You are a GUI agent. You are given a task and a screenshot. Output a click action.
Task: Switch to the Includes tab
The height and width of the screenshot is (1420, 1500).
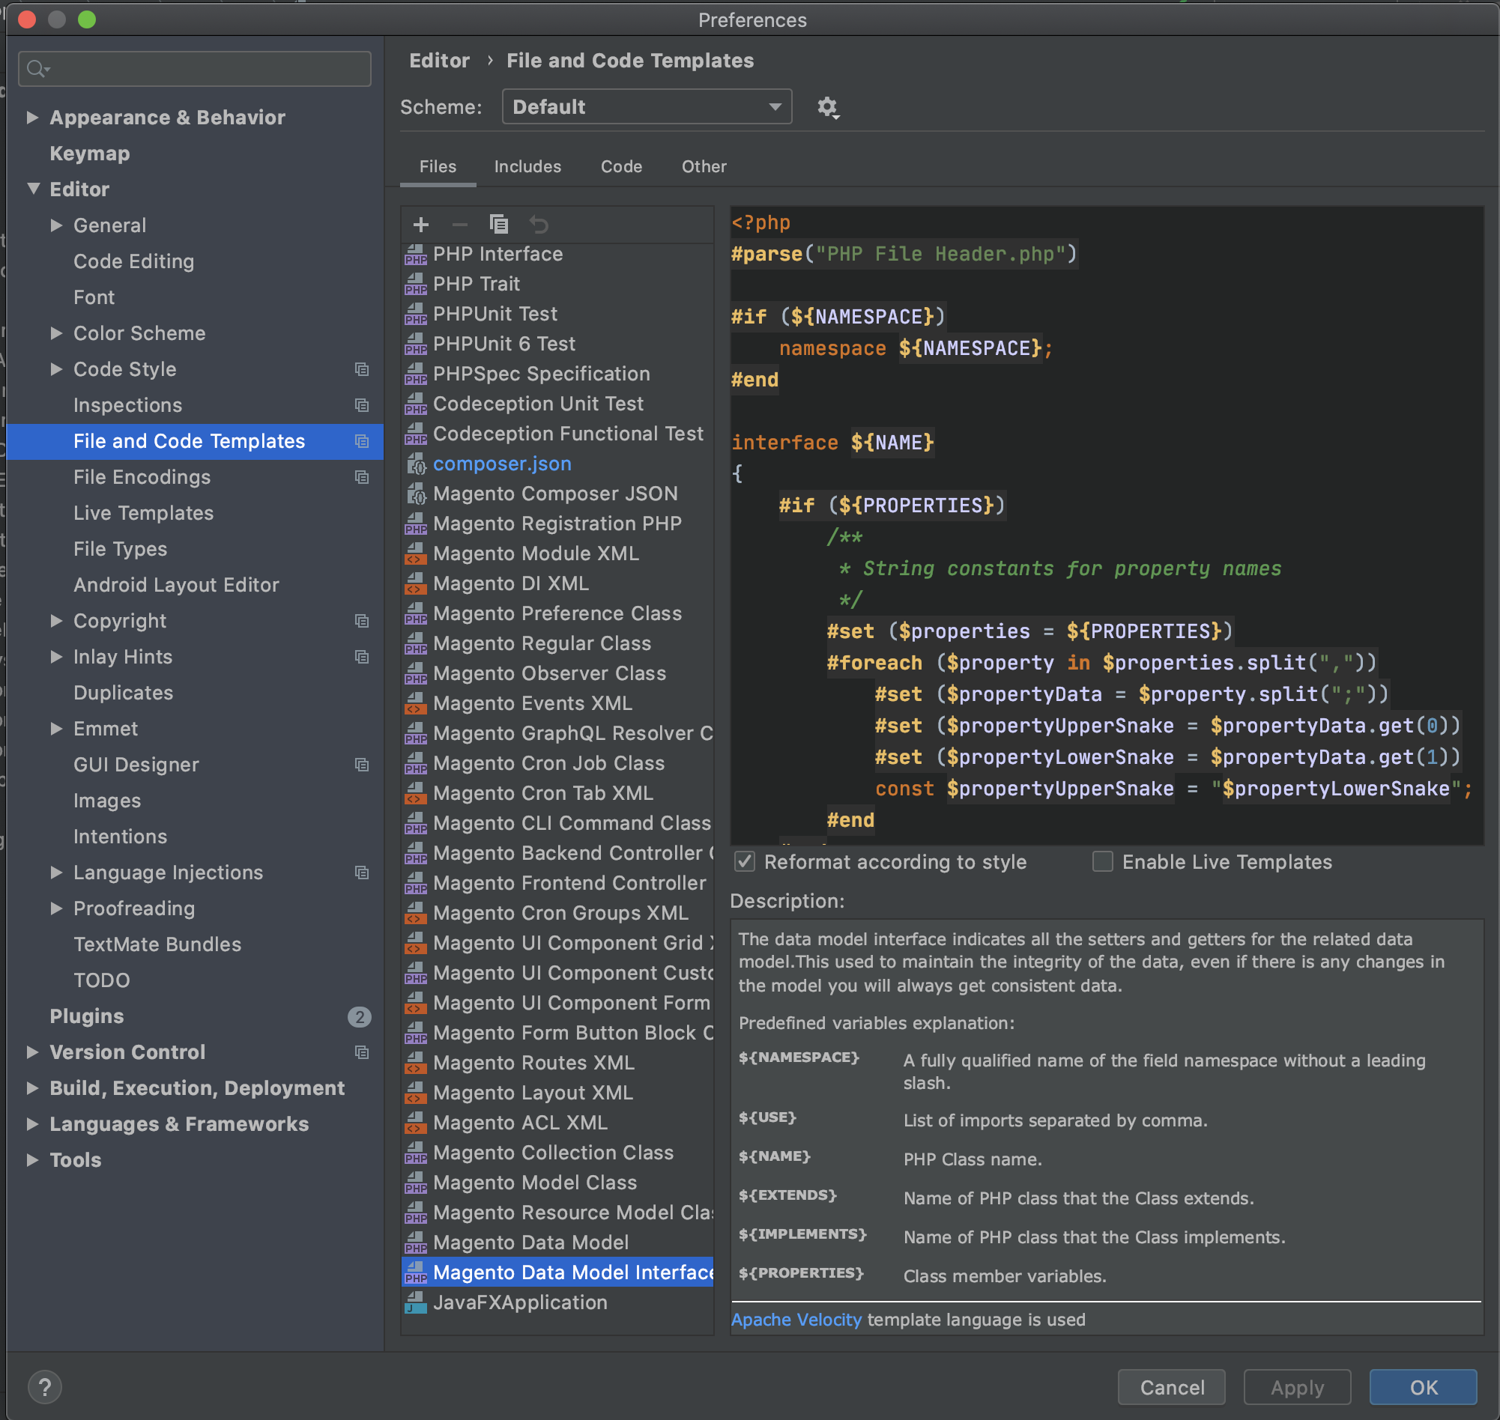pyautogui.click(x=527, y=166)
